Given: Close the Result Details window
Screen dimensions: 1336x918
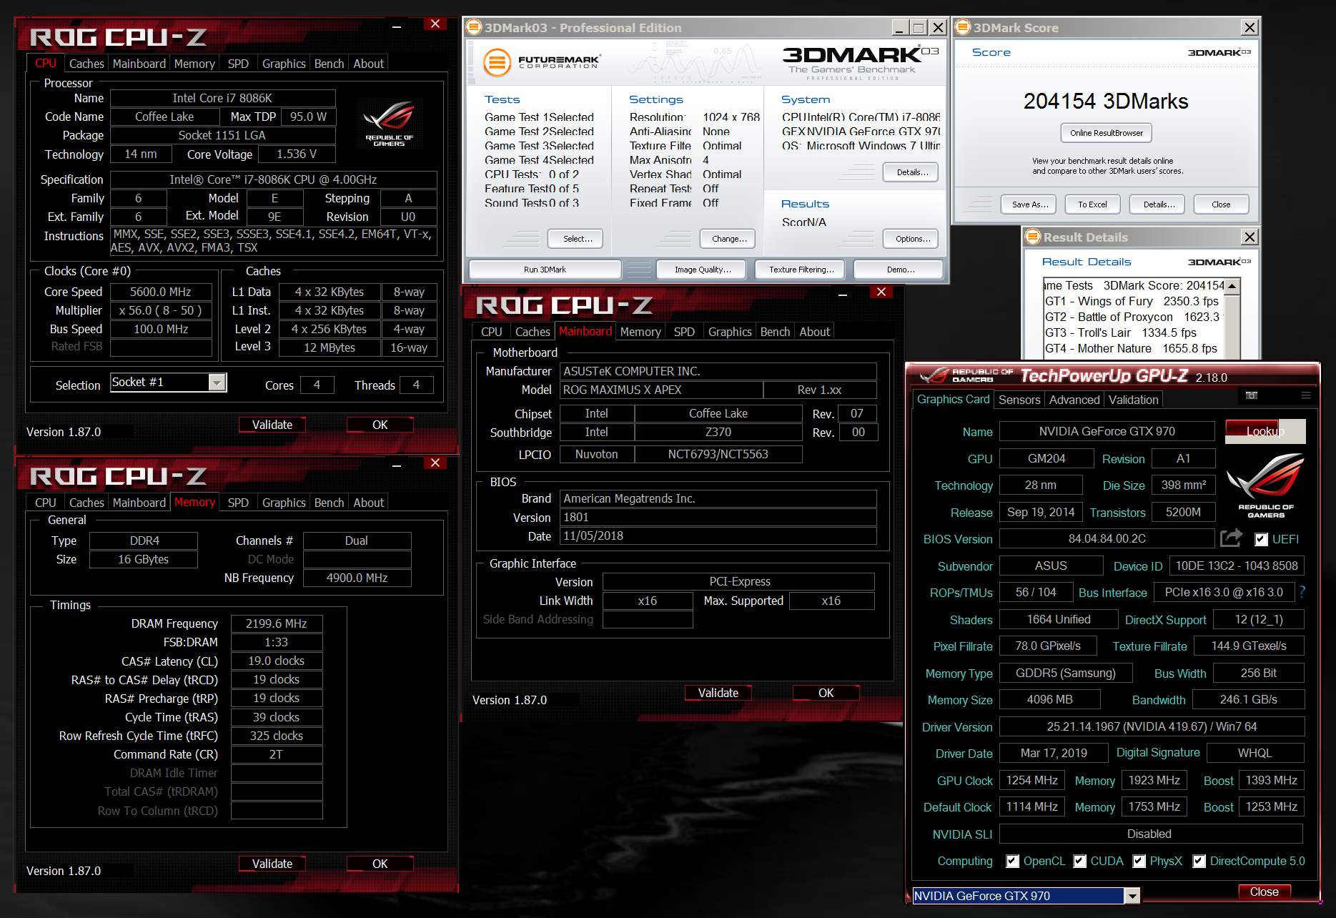Looking at the screenshot, I should tap(1250, 237).
